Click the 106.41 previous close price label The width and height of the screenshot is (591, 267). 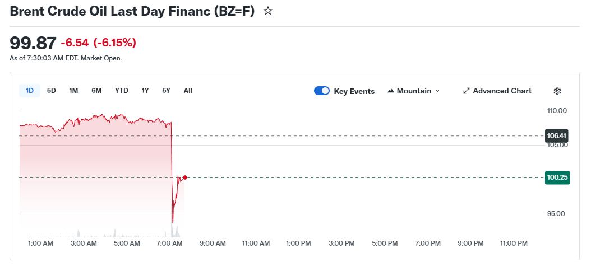[x=557, y=135]
